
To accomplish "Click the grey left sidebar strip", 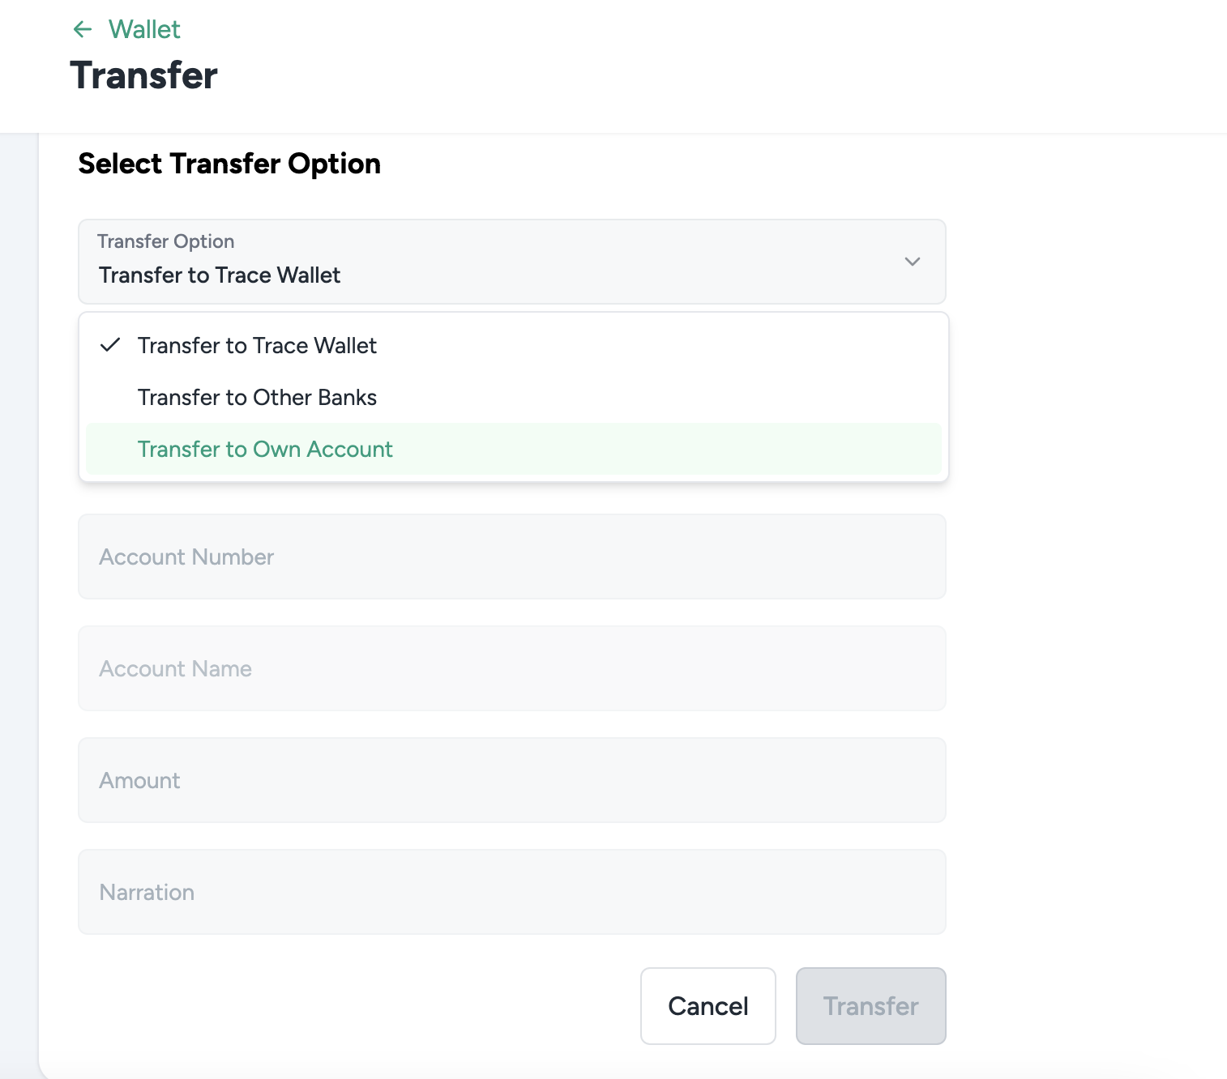I will [x=19, y=567].
